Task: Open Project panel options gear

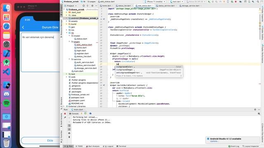Action: pyautogui.click(x=92, y=6)
